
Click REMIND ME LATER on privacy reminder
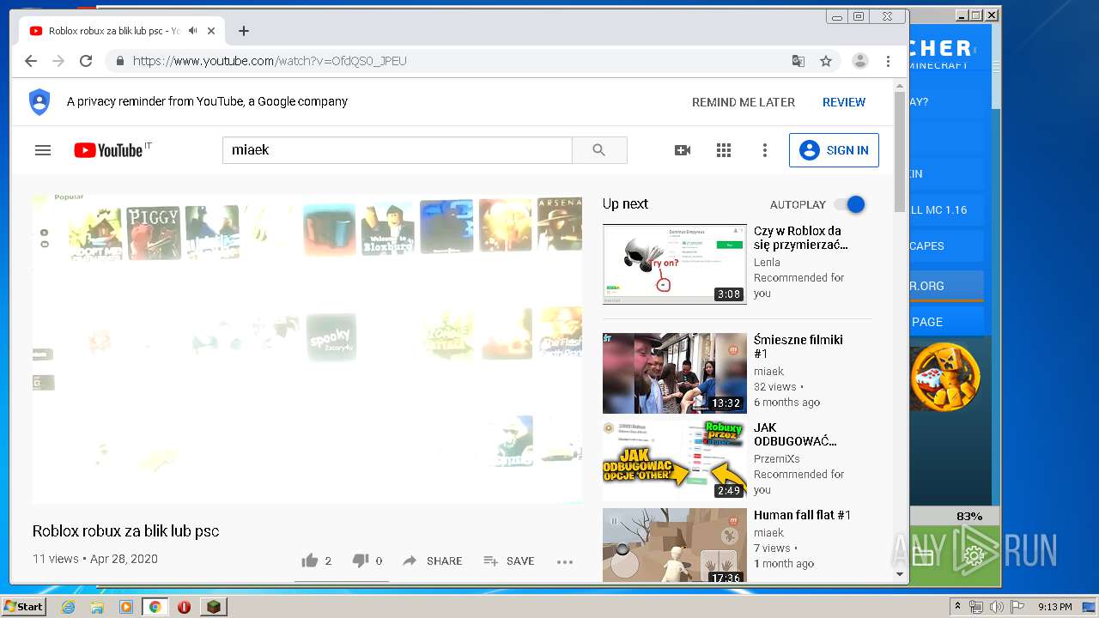[744, 102]
